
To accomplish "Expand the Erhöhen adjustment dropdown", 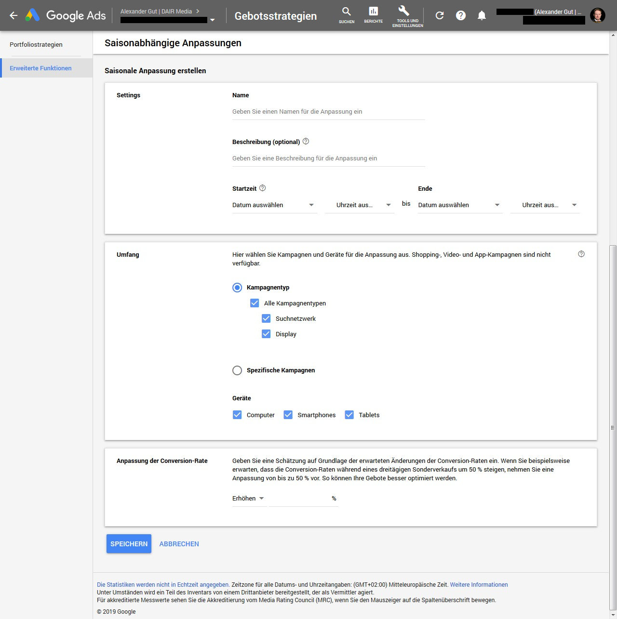I will pos(248,499).
